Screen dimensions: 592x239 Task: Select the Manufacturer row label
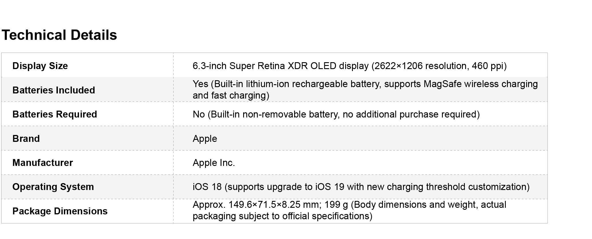(x=43, y=163)
